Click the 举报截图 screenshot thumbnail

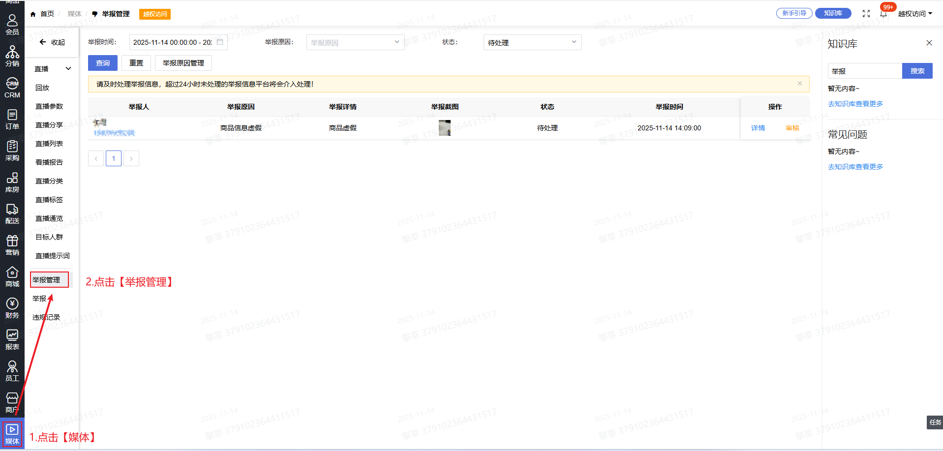coord(445,128)
